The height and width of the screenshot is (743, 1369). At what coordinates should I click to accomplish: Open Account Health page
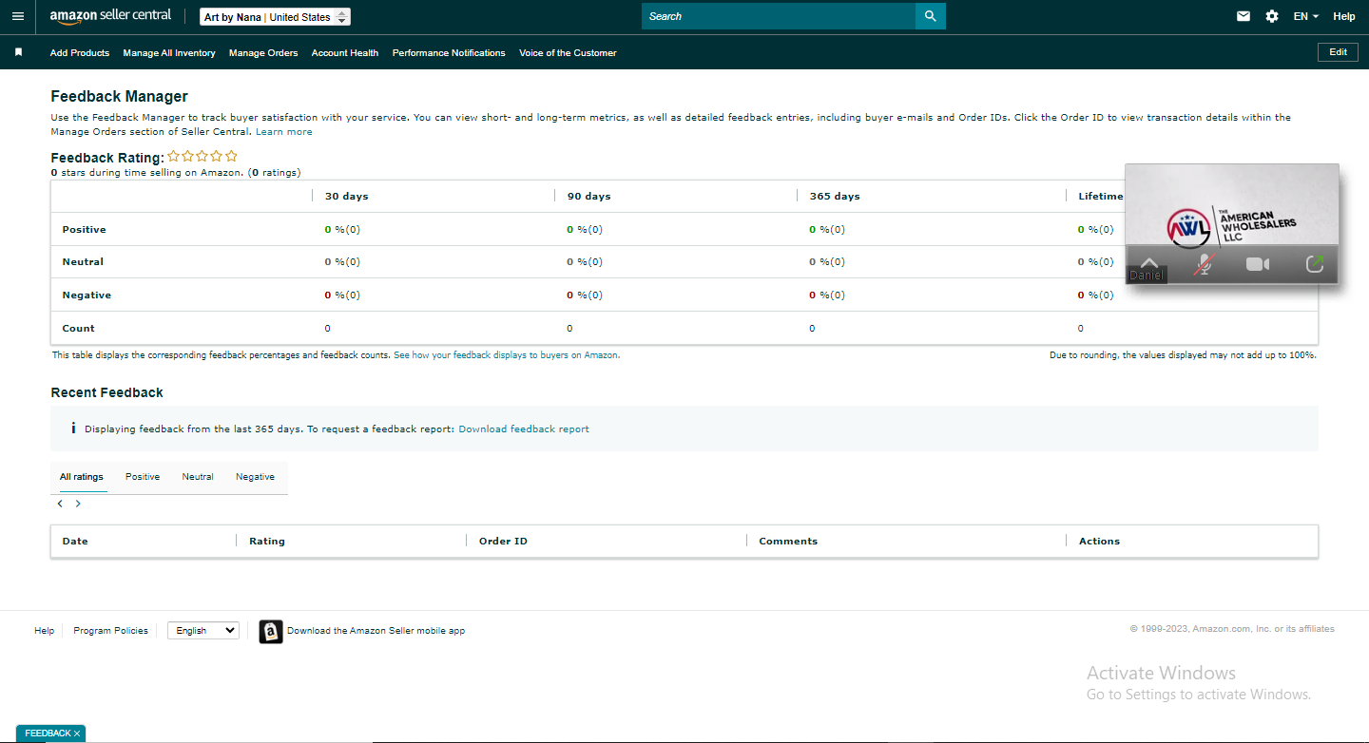pos(345,53)
